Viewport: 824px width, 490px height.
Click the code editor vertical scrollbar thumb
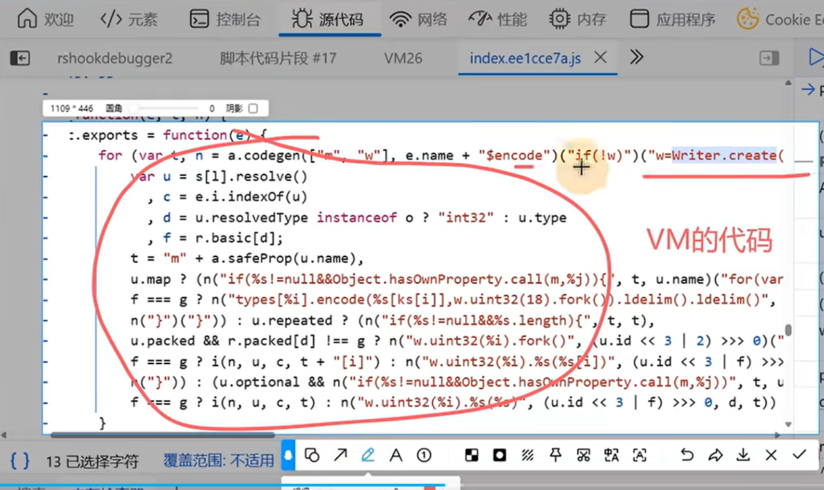pyautogui.click(x=789, y=330)
